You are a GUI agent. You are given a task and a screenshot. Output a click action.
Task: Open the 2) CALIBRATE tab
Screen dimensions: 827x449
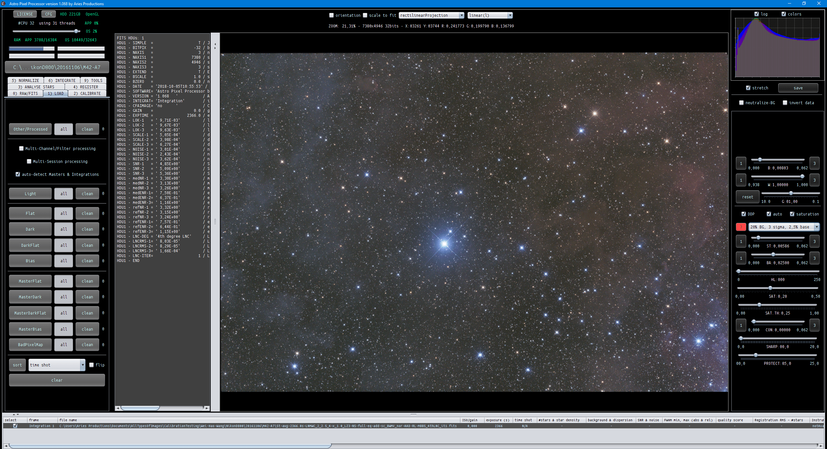87,93
